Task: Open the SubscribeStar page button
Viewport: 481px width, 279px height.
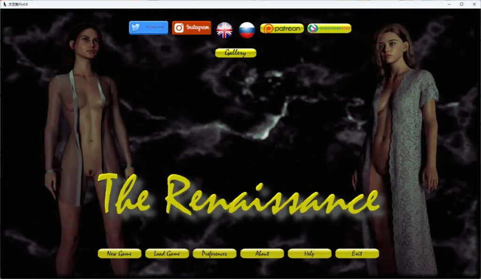Action: pos(329,28)
